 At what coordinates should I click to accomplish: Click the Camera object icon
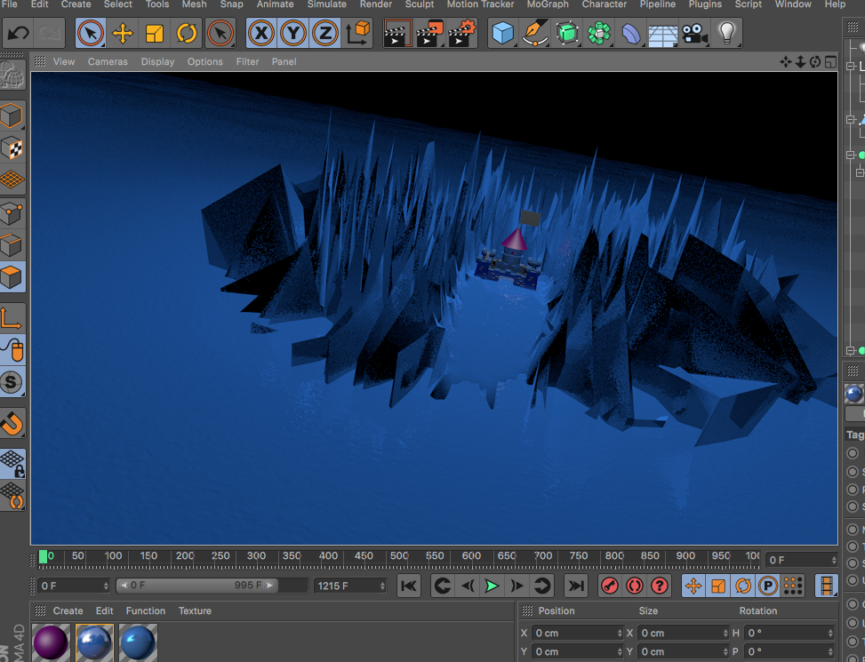693,34
